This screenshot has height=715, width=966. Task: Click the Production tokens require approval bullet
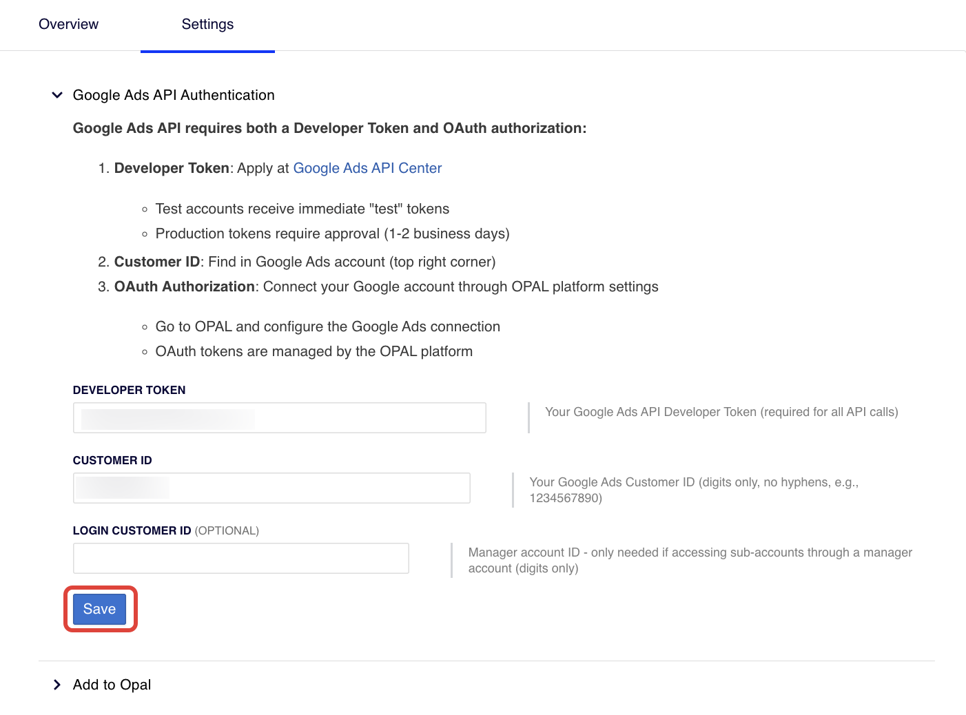pyautogui.click(x=332, y=234)
